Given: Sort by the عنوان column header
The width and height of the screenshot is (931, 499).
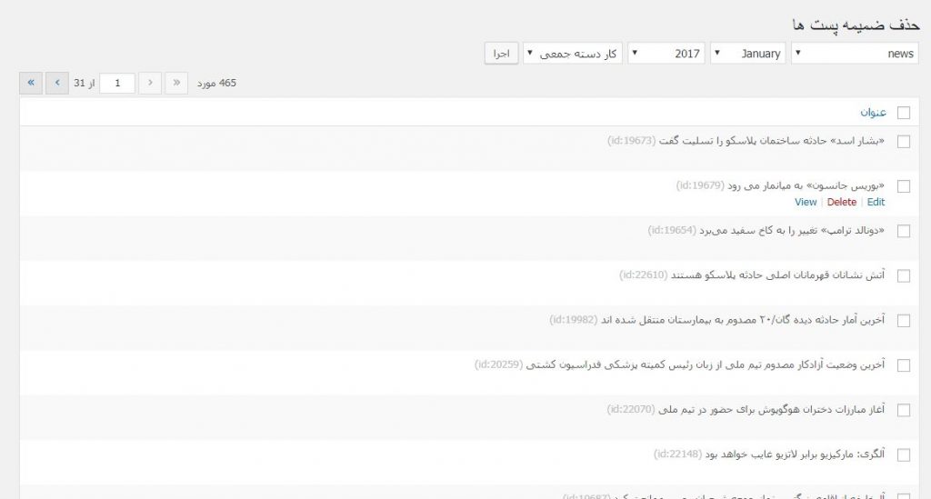Looking at the screenshot, I should pyautogui.click(x=873, y=113).
